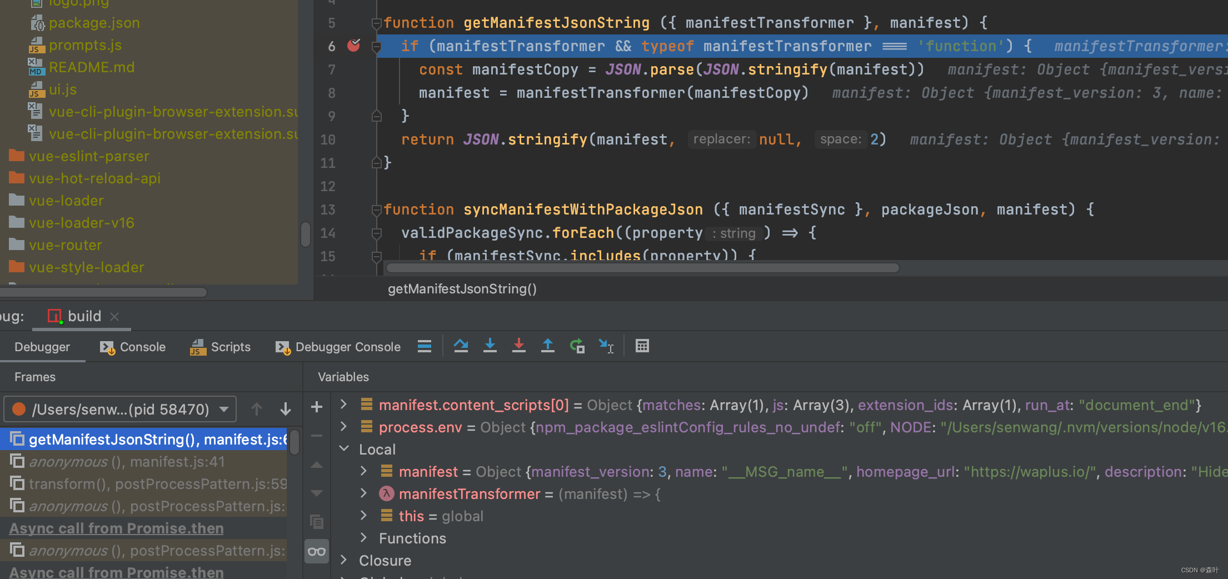Image resolution: width=1228 pixels, height=579 pixels.
Task: Open the vue-hot-reload-api folder
Action: pyautogui.click(x=94, y=178)
